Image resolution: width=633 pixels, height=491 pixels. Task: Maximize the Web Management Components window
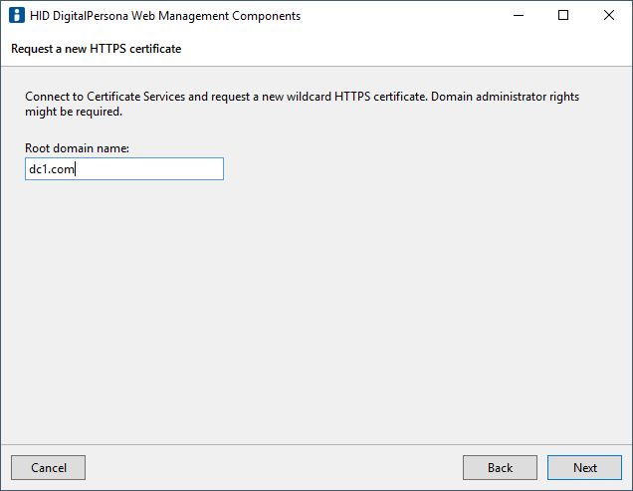click(x=563, y=16)
